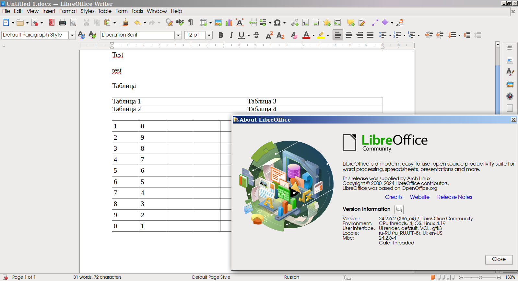518x281 pixels.
Task: Toggle Superscript formatting
Action: 269,35
